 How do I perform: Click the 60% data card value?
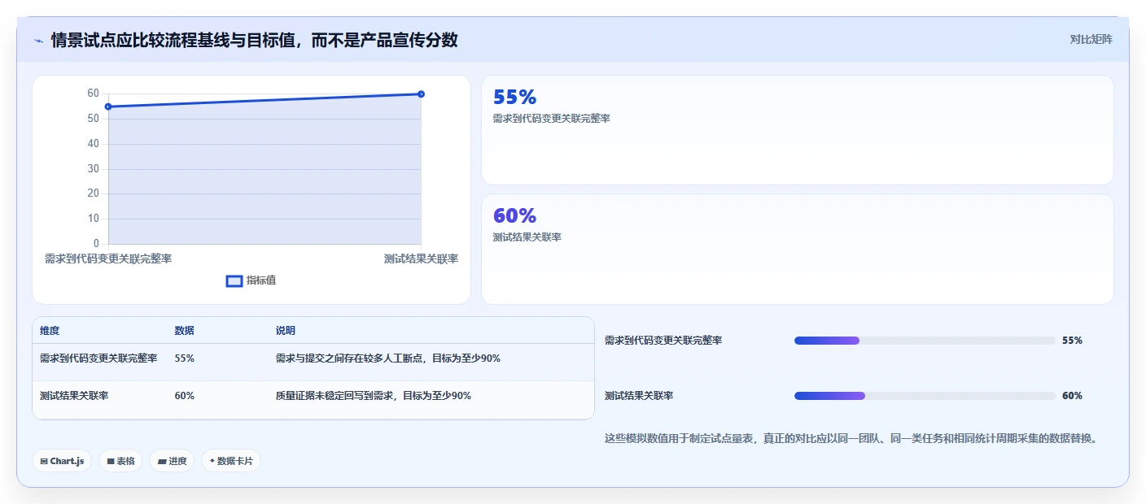(x=514, y=216)
